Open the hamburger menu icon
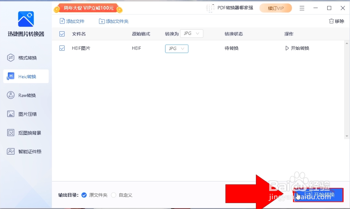Screen dimensions: 350x209 point(302,8)
